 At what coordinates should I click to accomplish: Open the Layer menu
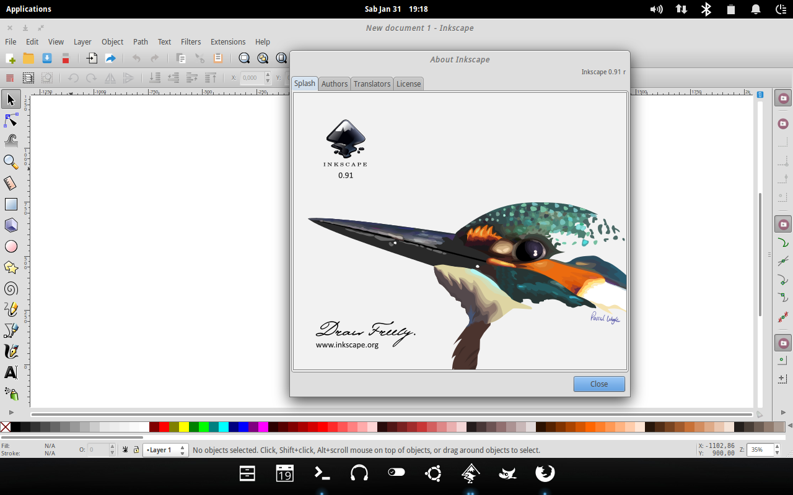(x=82, y=41)
